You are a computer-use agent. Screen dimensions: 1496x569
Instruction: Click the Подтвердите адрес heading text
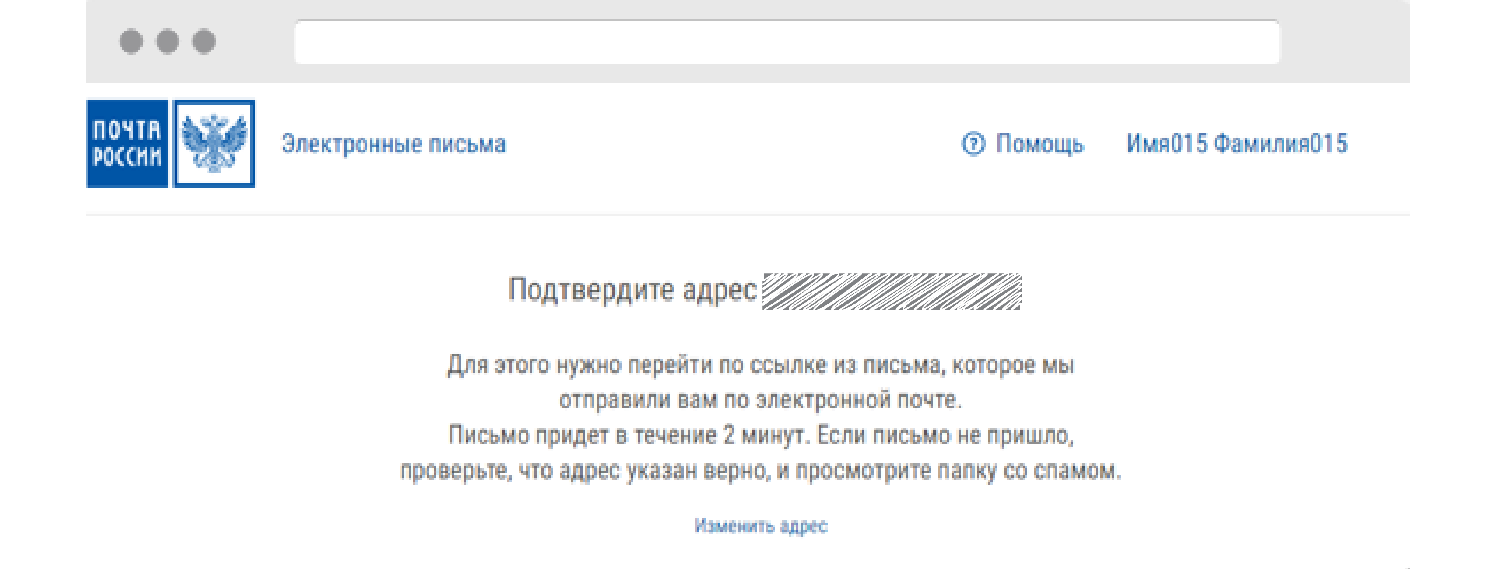(632, 290)
